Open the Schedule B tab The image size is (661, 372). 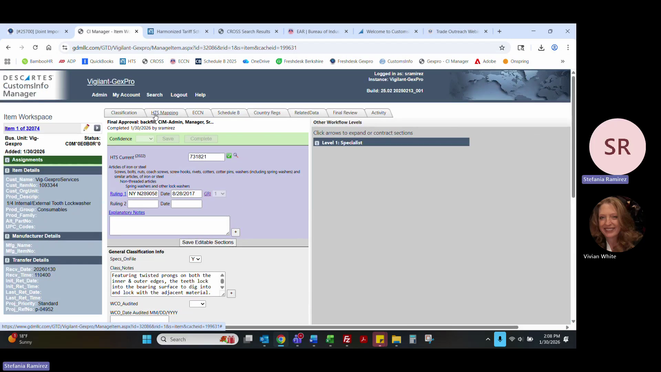(x=228, y=113)
